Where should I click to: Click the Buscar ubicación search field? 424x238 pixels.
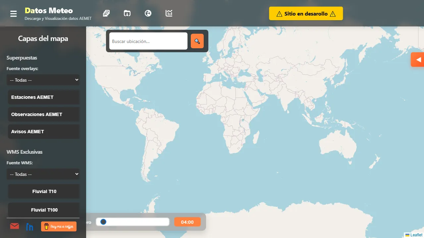pos(148,41)
